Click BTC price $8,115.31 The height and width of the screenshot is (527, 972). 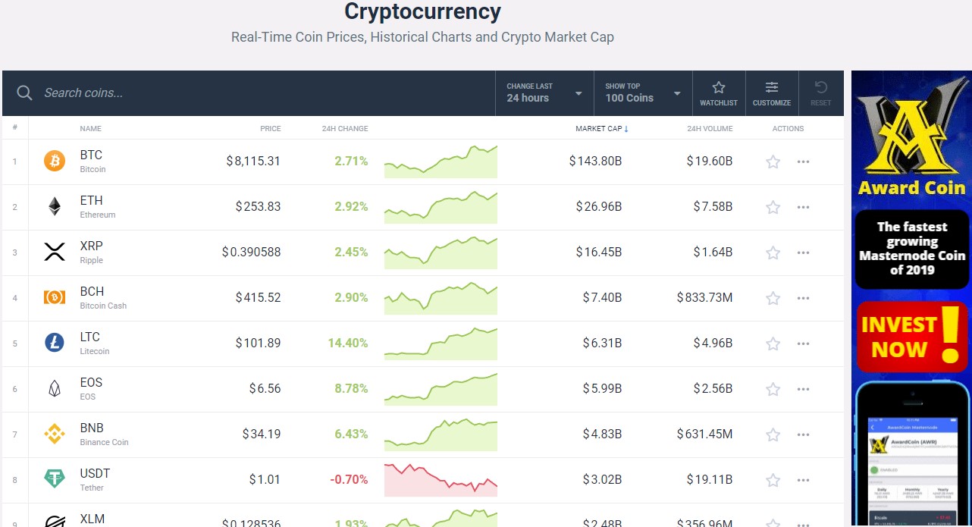[x=253, y=161]
